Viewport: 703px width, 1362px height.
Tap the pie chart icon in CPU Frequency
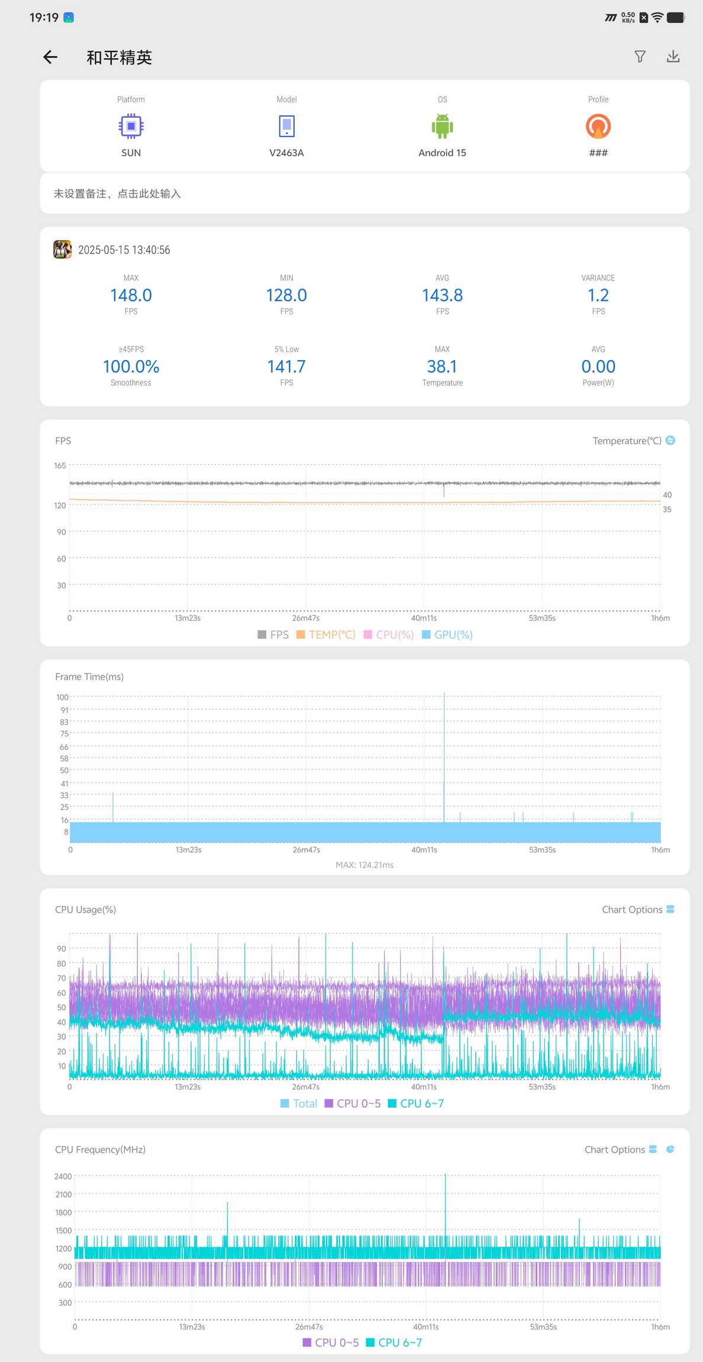(x=670, y=1149)
